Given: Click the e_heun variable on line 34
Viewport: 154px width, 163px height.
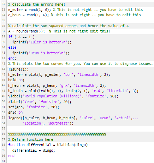Looking at the screenshot, I should pyautogui.click(x=14, y=15).
